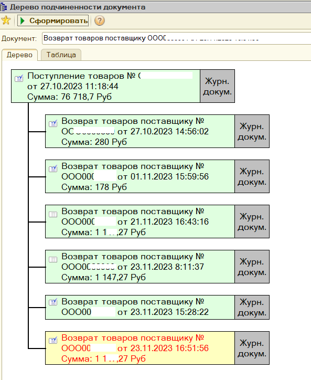Open help via question mark icon
Image resolution: width=311 pixels, height=380 pixels.
tap(99, 20)
